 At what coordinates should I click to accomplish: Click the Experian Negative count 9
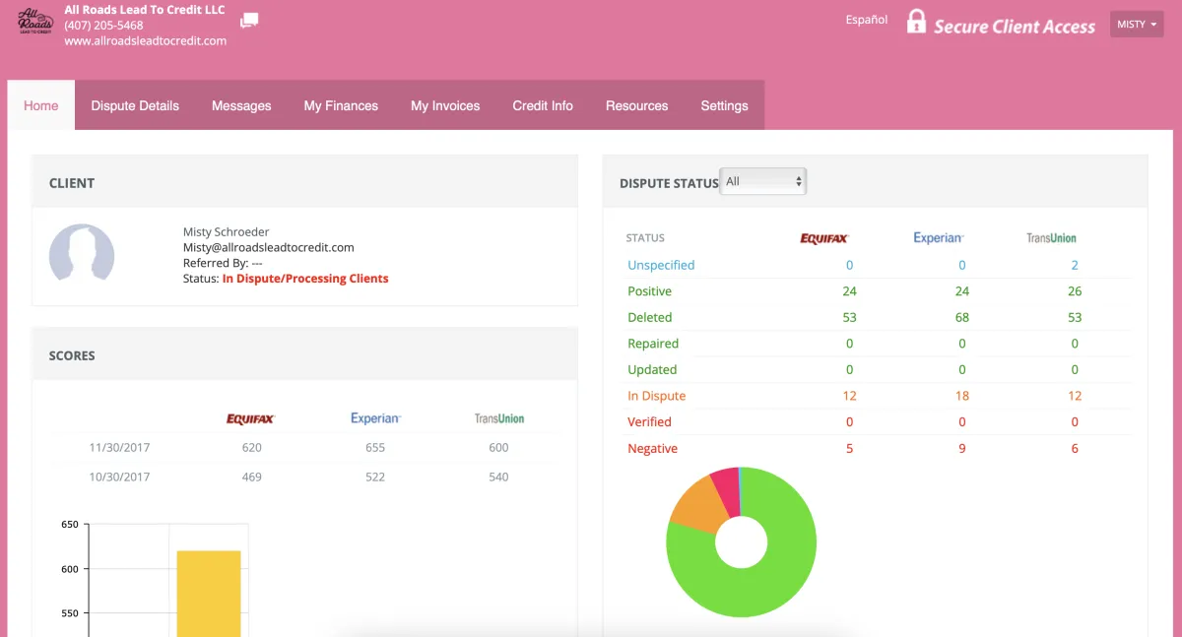(962, 448)
